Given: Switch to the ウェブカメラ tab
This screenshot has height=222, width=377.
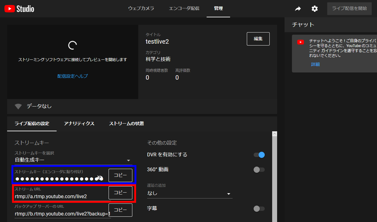Looking at the screenshot, I should coord(141,8).
